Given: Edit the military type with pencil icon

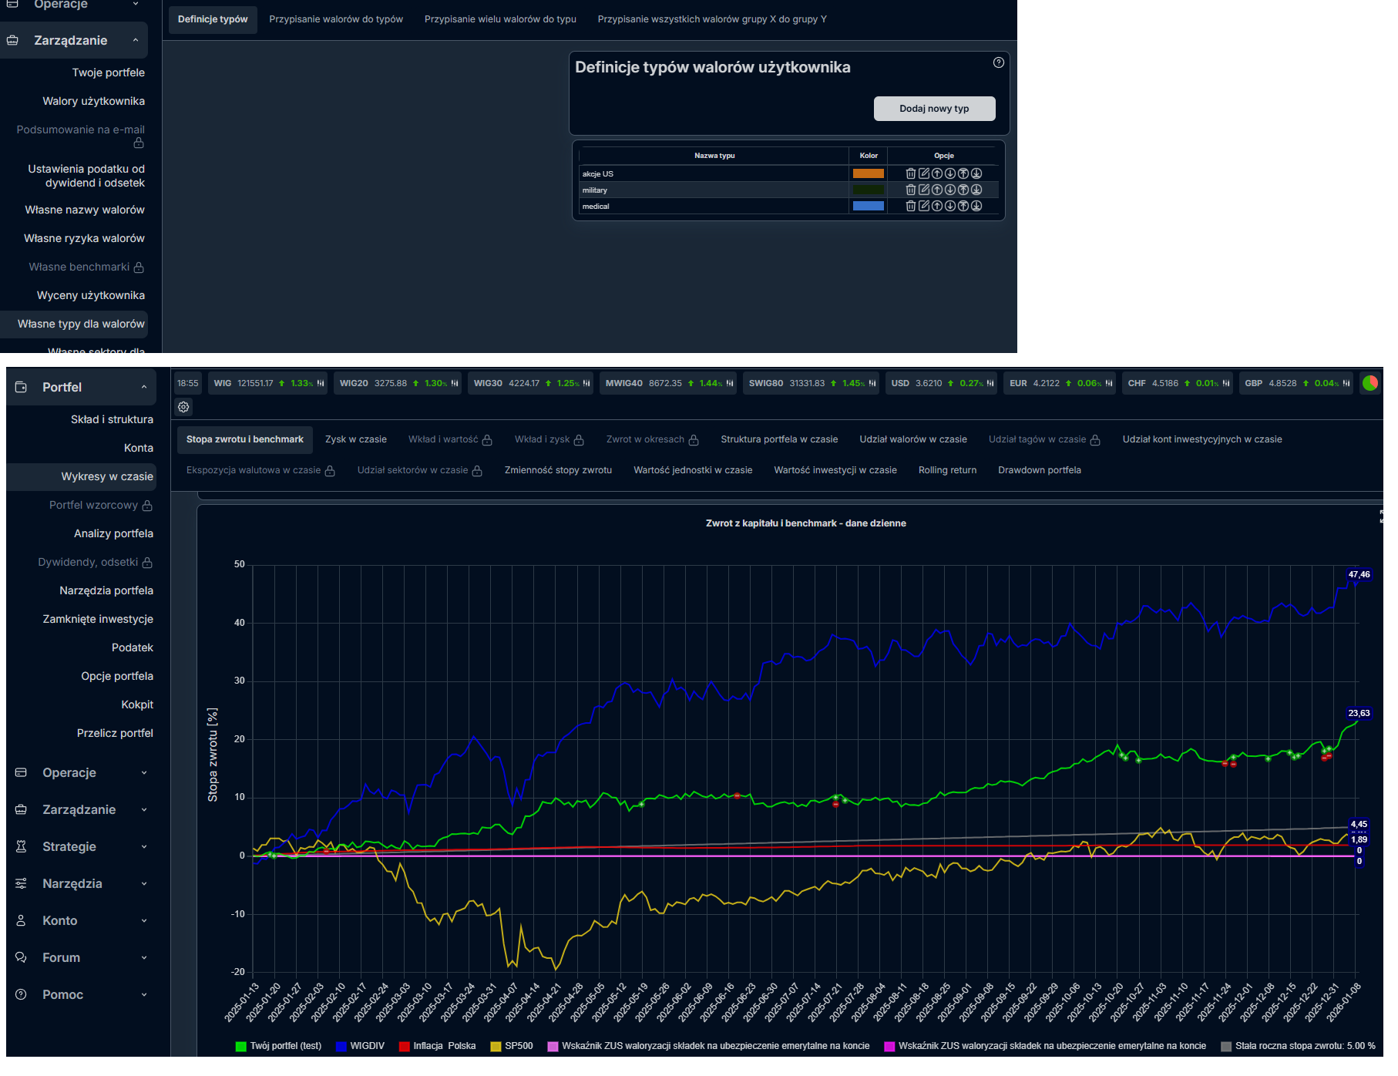Looking at the screenshot, I should (923, 190).
